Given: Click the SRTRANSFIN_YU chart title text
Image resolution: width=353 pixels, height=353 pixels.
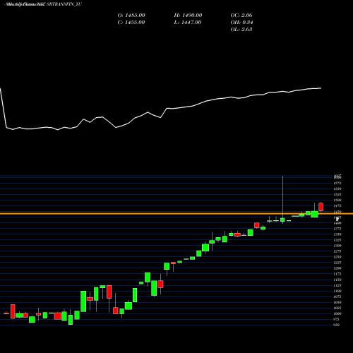Looking at the screenshot, I should [x=43, y=4].
